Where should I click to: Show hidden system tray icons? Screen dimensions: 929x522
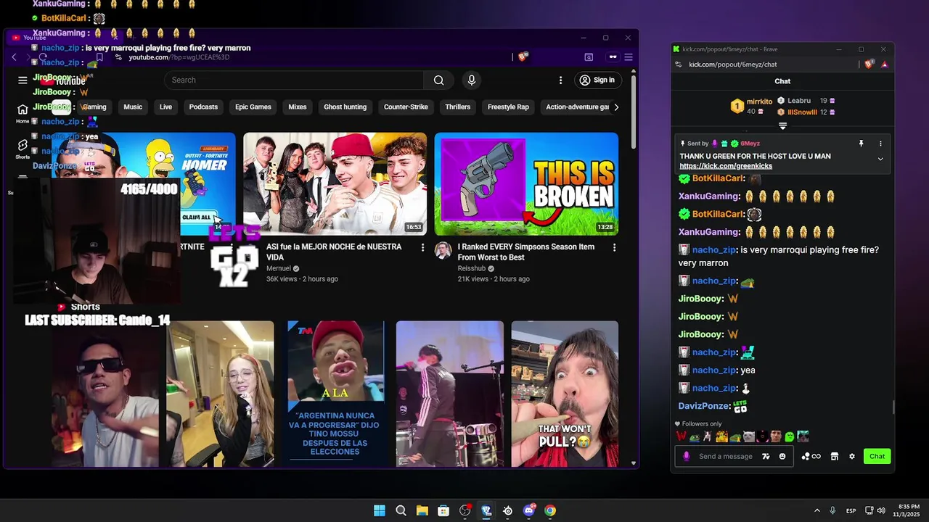817,510
